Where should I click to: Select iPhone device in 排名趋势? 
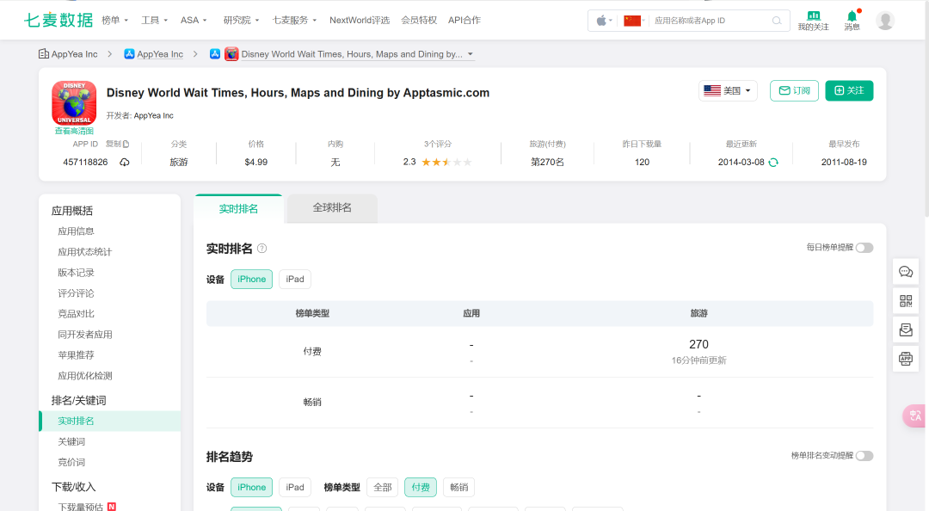coord(252,487)
